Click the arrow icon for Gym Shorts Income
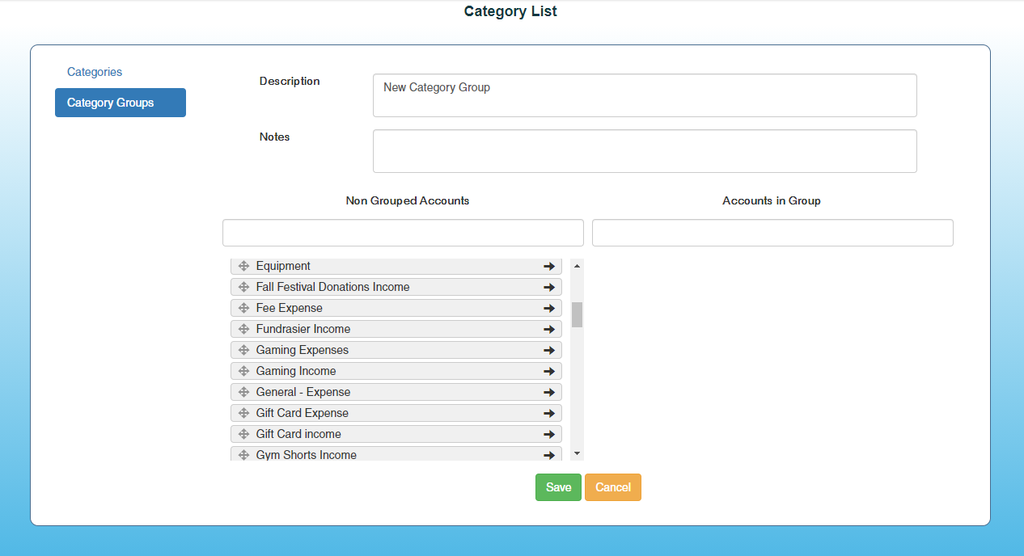Screen dimensions: 1024x556 tap(548, 455)
